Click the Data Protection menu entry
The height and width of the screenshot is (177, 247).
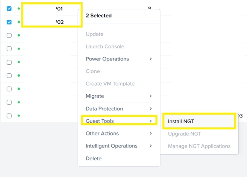104,109
